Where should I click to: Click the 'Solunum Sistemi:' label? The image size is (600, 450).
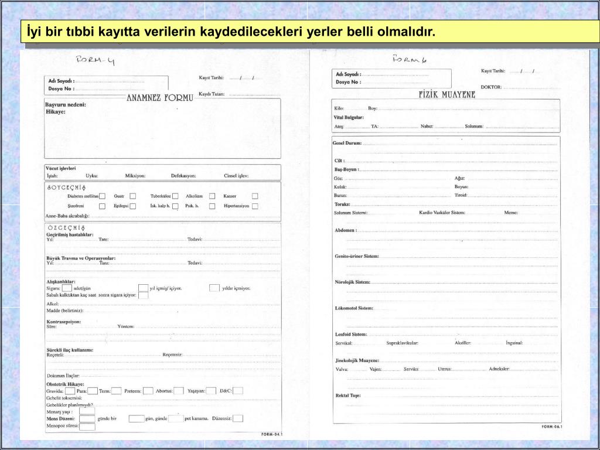click(350, 213)
